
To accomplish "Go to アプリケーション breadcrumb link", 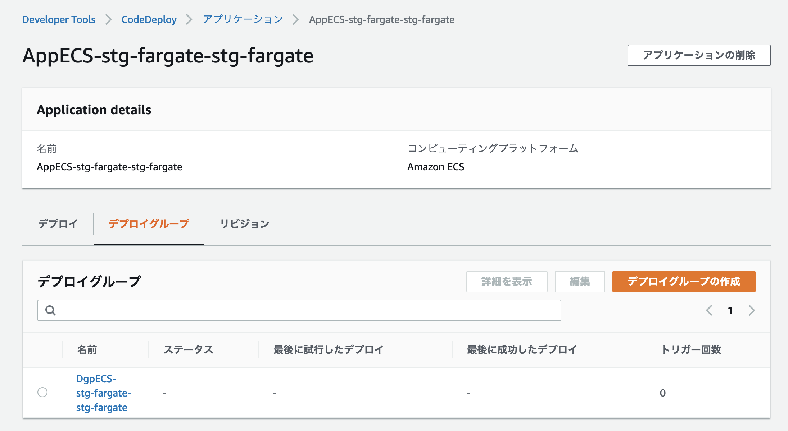I will 243,19.
